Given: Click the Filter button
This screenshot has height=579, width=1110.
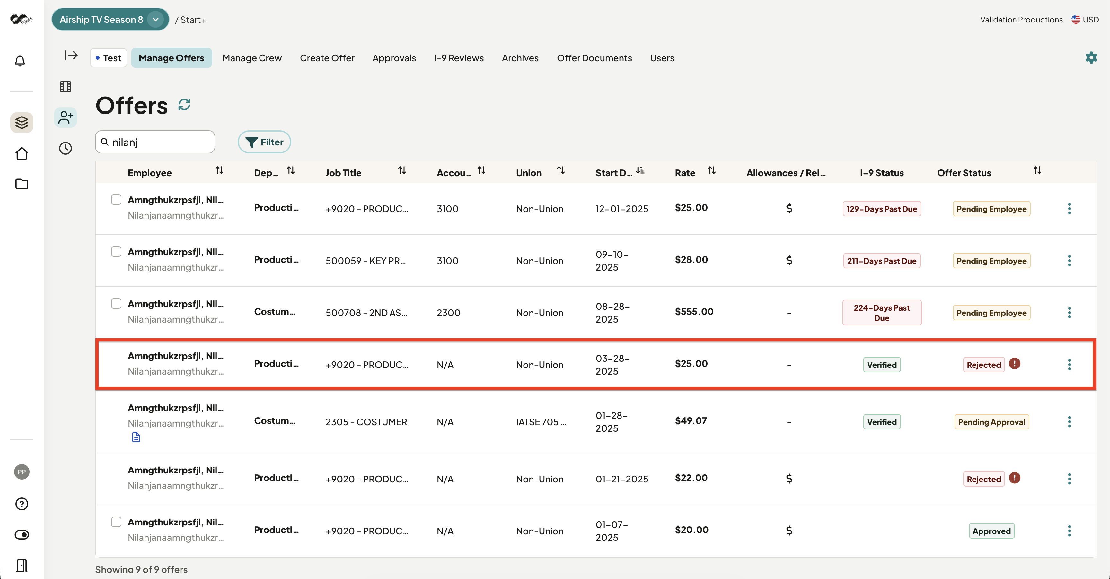Looking at the screenshot, I should (x=264, y=142).
